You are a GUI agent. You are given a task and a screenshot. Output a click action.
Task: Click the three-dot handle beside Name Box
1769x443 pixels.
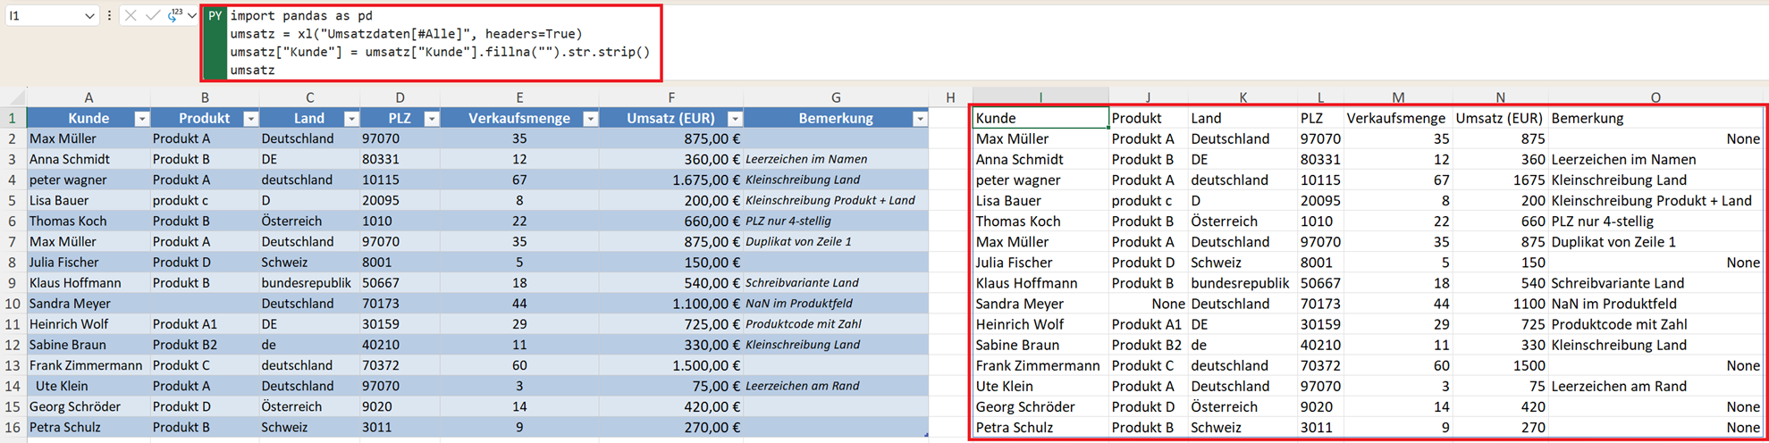click(x=109, y=16)
